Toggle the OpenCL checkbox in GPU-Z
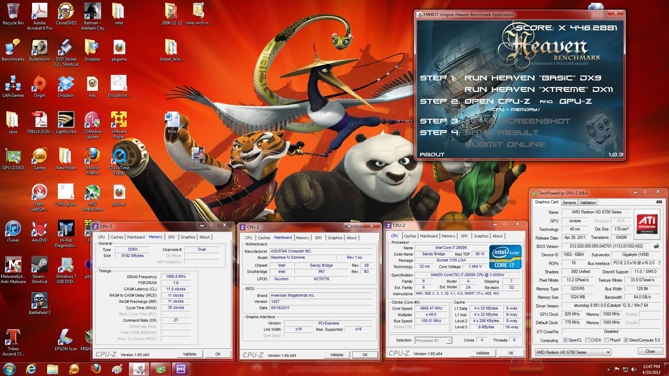 point(565,340)
